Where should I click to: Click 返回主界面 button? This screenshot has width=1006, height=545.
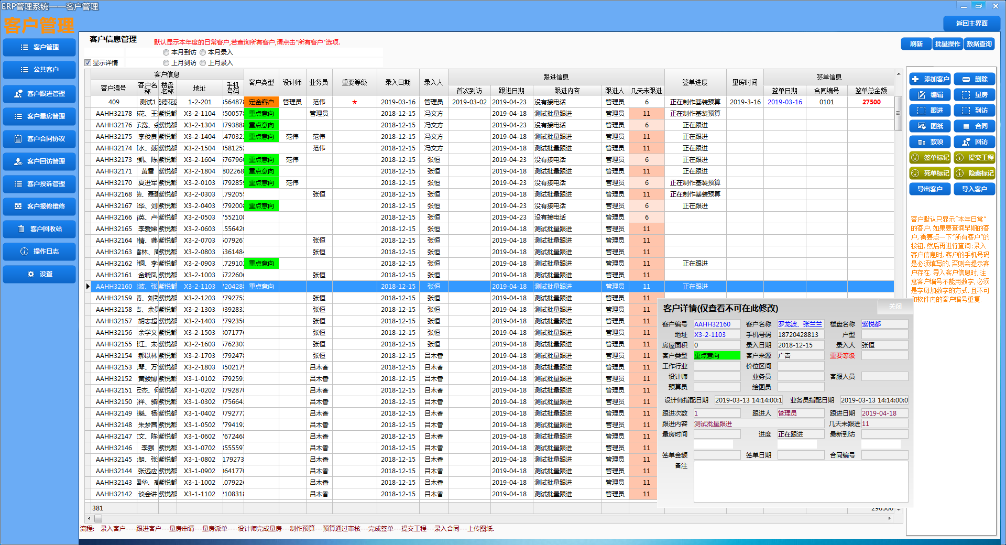click(x=971, y=24)
